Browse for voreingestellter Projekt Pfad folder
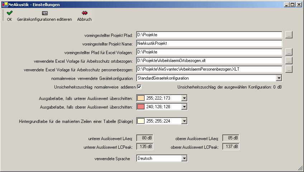This screenshot has width=304, height=172. 289,35
